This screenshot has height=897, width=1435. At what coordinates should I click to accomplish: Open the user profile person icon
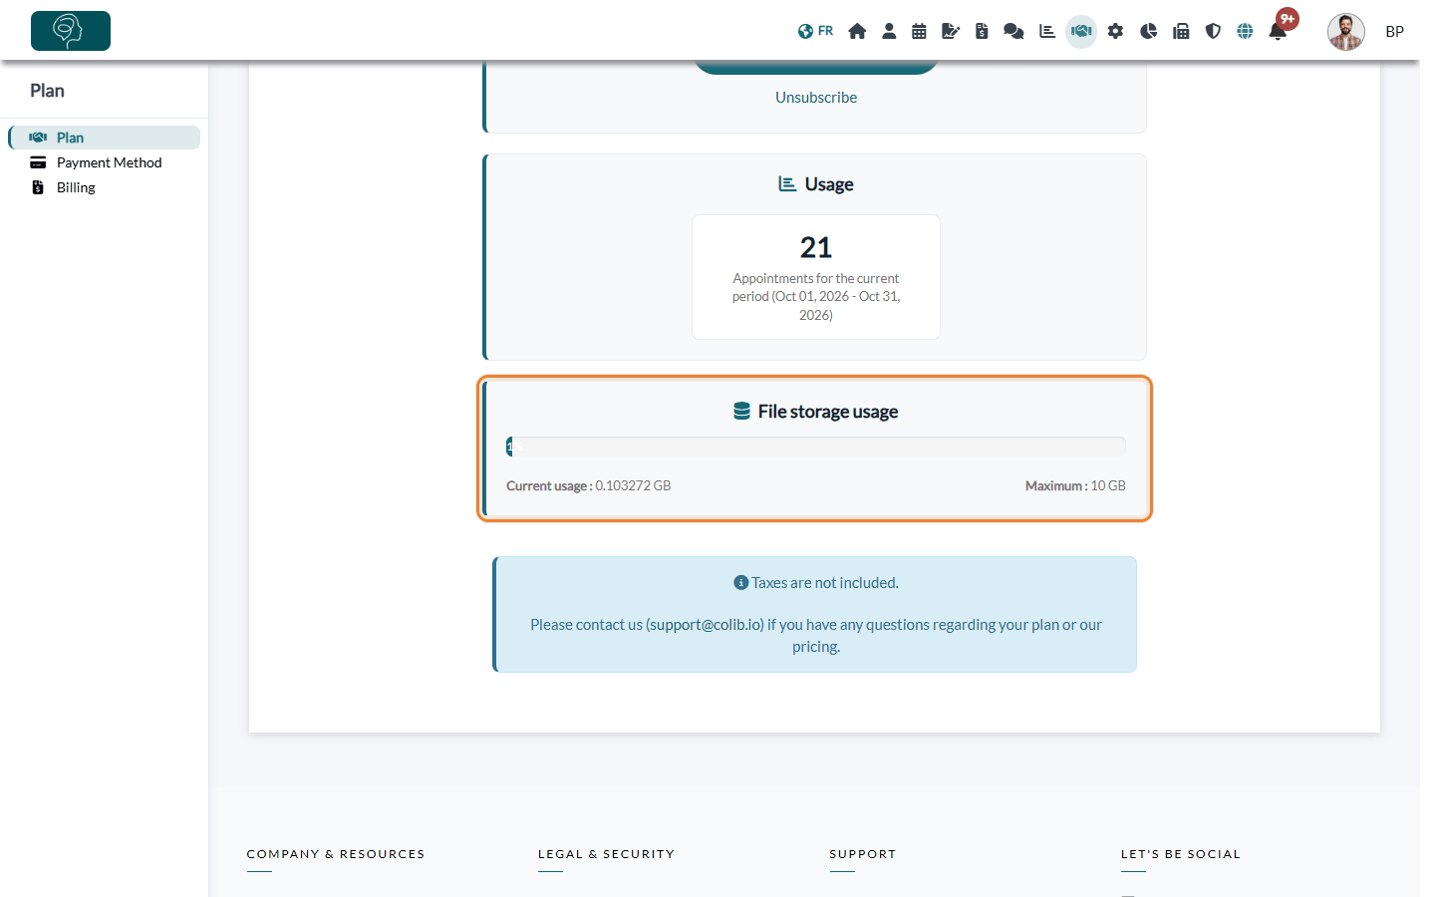tap(889, 31)
